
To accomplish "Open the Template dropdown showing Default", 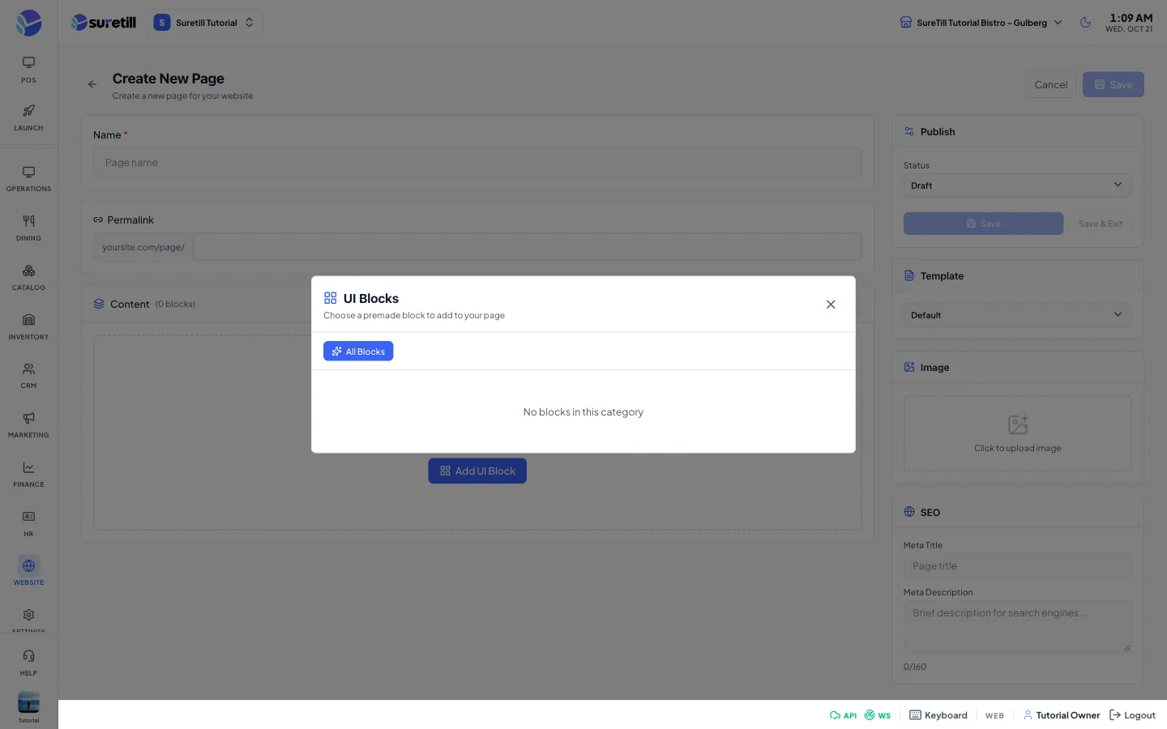I will (1017, 315).
